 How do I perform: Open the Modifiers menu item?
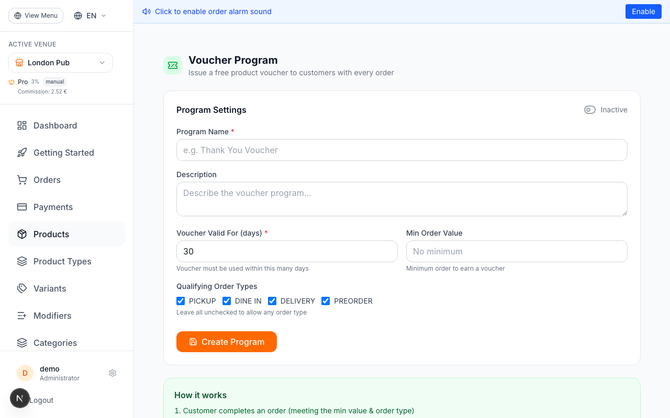(52, 316)
